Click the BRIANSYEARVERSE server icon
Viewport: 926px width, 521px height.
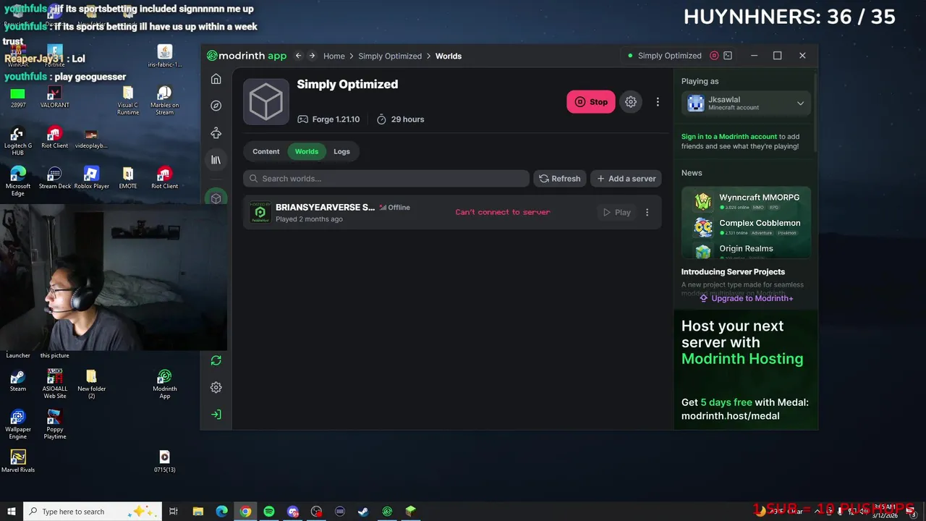tap(260, 212)
